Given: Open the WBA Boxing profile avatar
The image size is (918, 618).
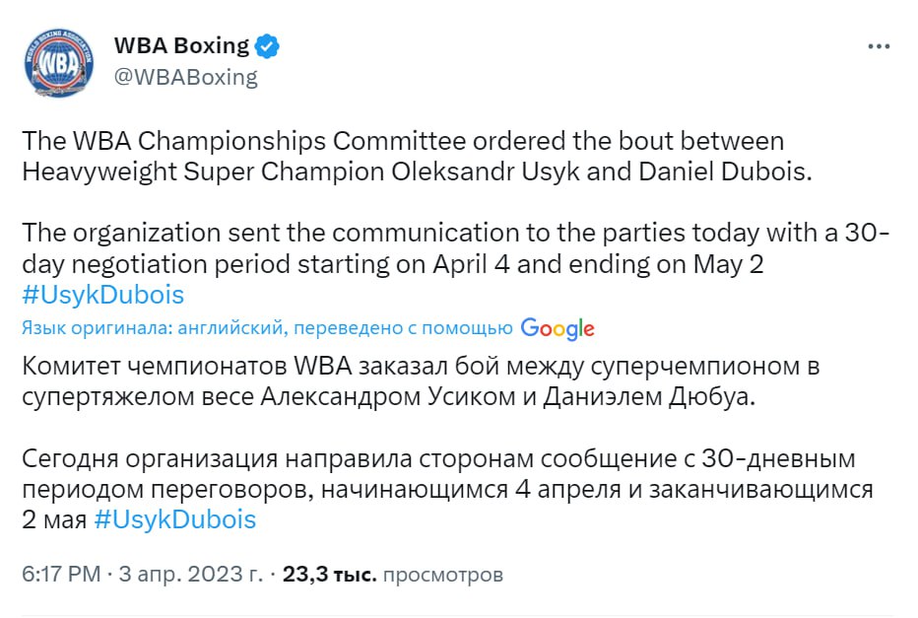Looking at the screenshot, I should pyautogui.click(x=59, y=61).
